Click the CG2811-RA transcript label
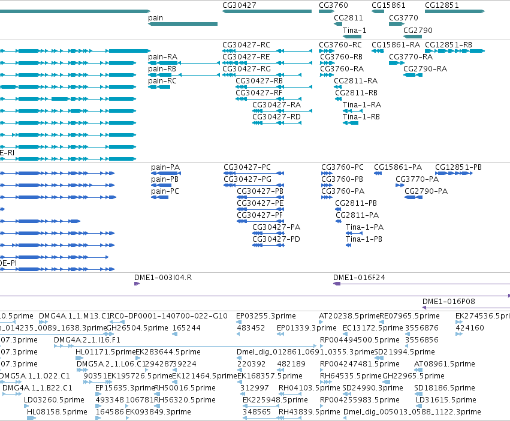510x421 pixels. [x=356, y=81]
